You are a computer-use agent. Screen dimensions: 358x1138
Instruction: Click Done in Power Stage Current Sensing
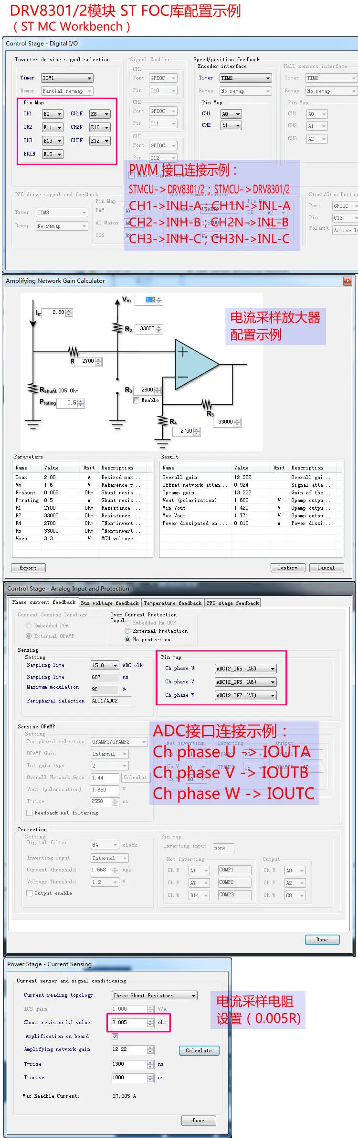[x=199, y=1121]
